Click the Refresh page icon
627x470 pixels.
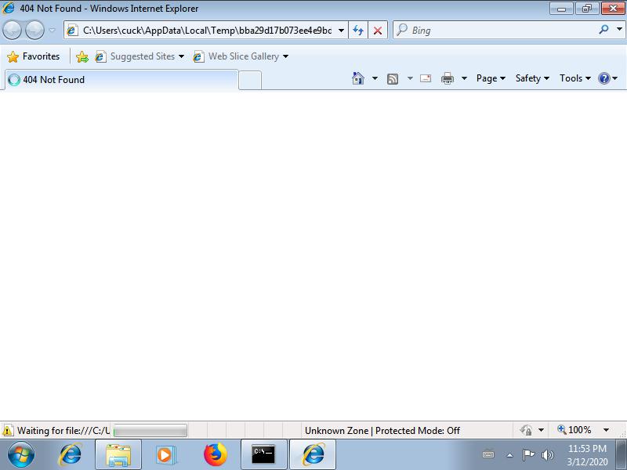(358, 31)
